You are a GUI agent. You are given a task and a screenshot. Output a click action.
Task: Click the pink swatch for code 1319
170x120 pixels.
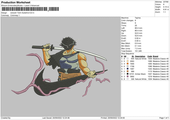tap(127, 77)
